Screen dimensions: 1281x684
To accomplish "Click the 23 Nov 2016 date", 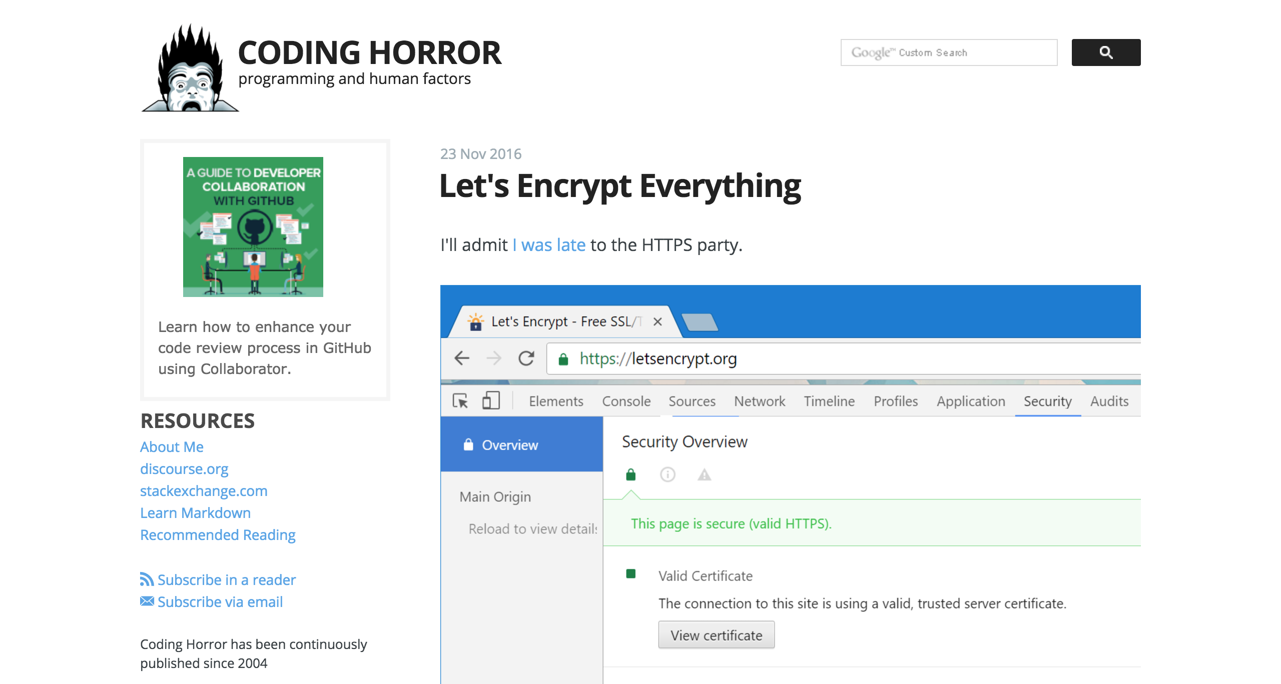I will 481,154.
